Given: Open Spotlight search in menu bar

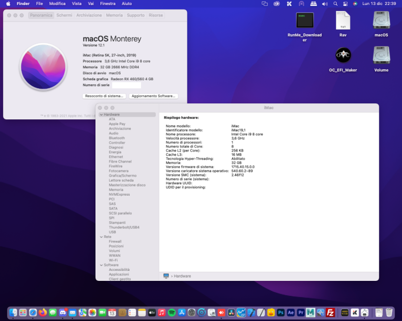Looking at the screenshot, I should click(335, 4).
